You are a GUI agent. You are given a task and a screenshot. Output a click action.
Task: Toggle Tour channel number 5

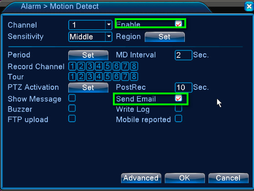107,77
